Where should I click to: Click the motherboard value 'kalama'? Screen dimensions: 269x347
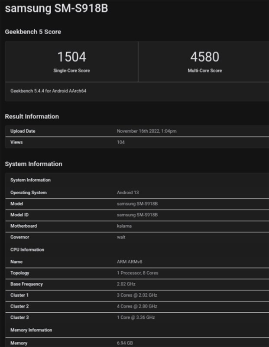tap(124, 226)
